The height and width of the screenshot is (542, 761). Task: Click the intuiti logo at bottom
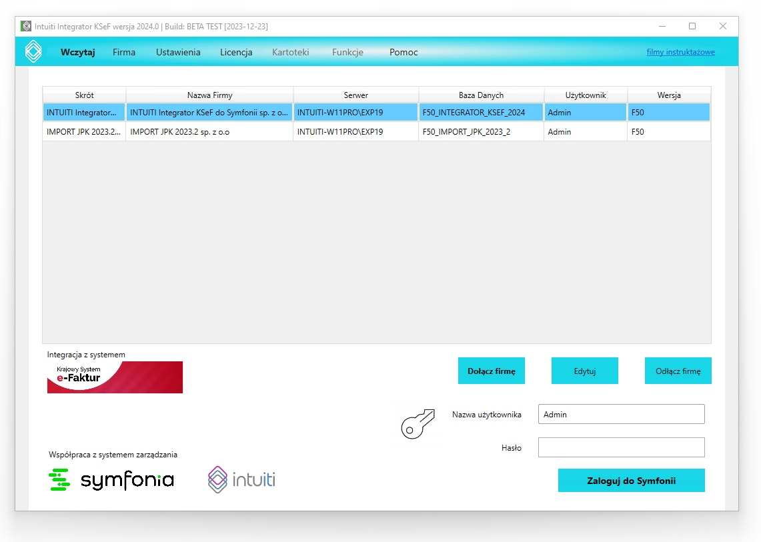point(241,479)
